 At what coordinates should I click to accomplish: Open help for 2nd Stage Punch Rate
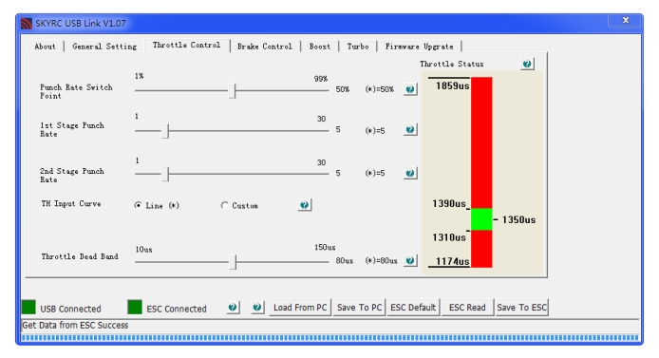point(410,173)
